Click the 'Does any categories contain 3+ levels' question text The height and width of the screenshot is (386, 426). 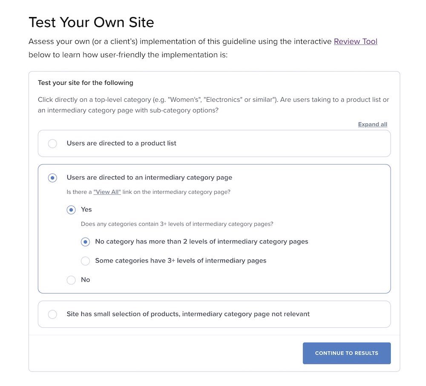click(177, 224)
